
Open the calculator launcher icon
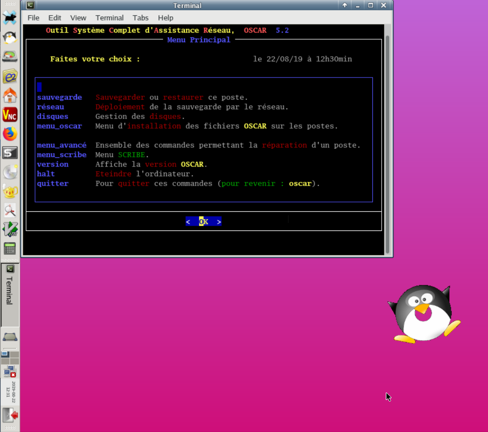[x=10, y=248]
